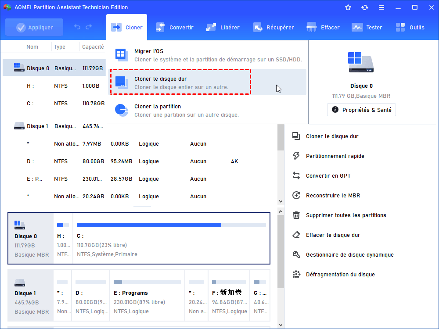The height and width of the screenshot is (329, 439).
Task: Click the D: block in Disque 1 map
Action: [x=91, y=295]
